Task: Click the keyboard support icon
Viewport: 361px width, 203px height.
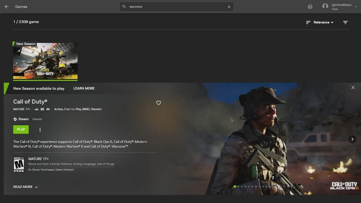Action: coord(42,109)
